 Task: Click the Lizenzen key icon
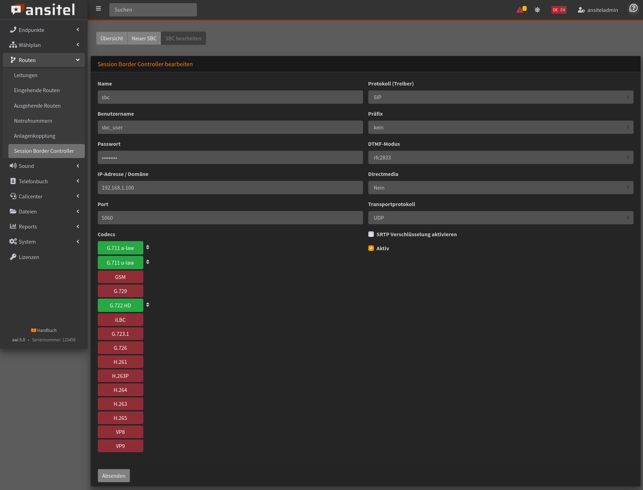(13, 257)
